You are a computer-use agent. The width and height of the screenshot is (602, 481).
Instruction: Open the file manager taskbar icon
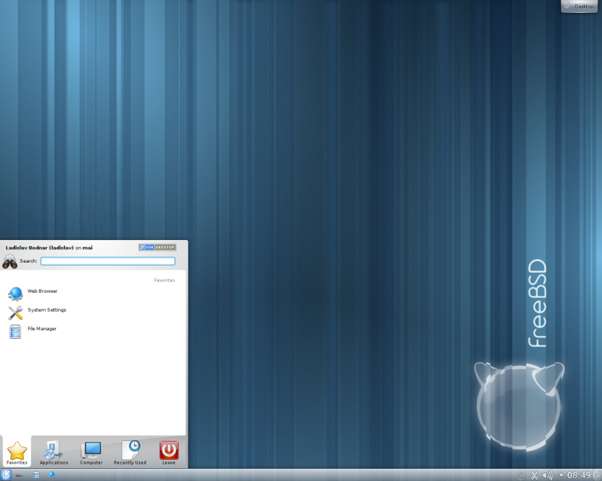pos(35,475)
